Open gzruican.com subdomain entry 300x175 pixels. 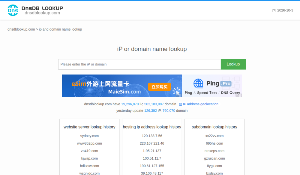click(x=214, y=158)
